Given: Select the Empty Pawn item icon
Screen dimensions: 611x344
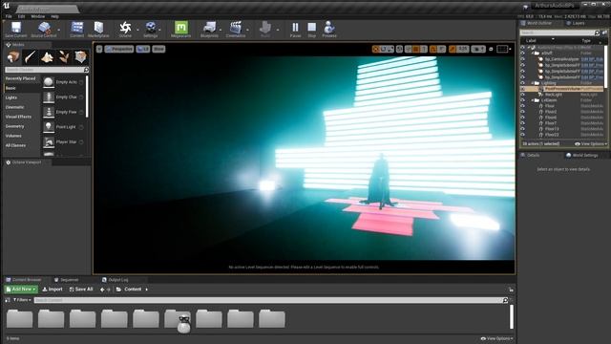Looking at the screenshot, I should tap(49, 112).
